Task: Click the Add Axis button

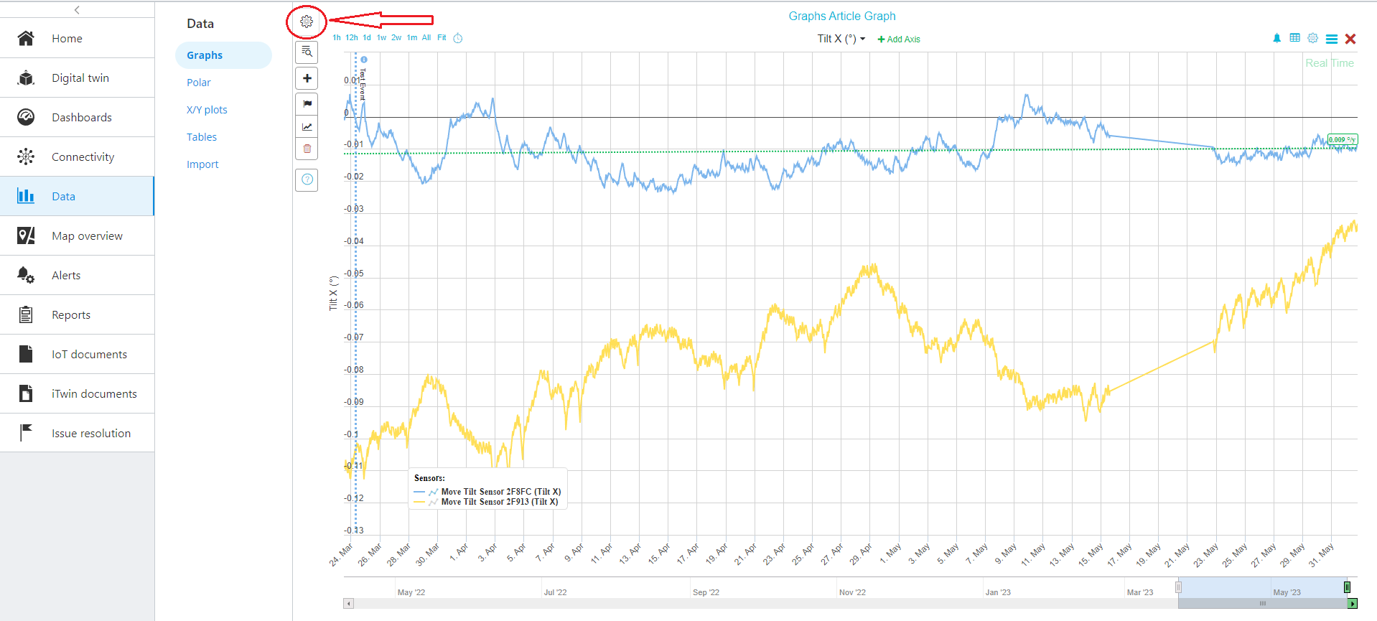Action: pos(899,39)
